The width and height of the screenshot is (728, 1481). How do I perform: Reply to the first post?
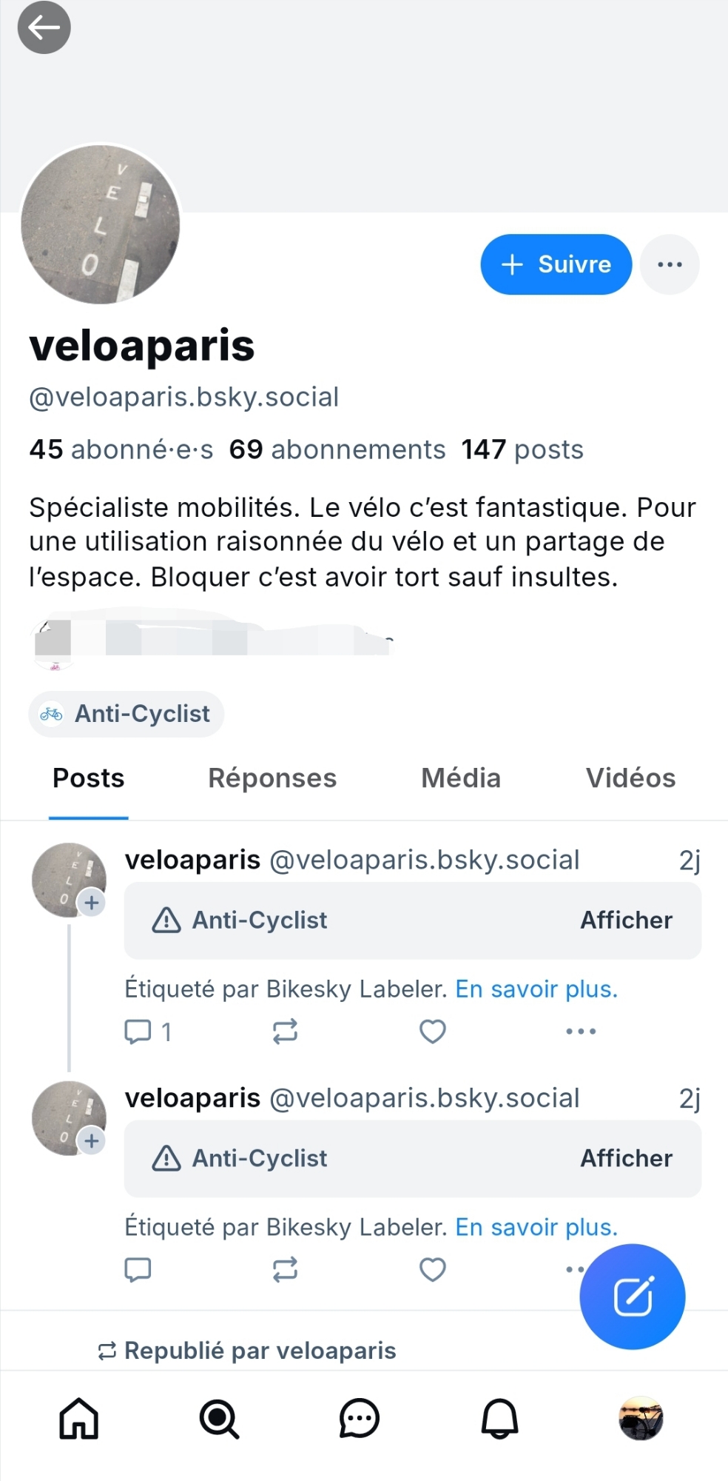pos(138,1031)
